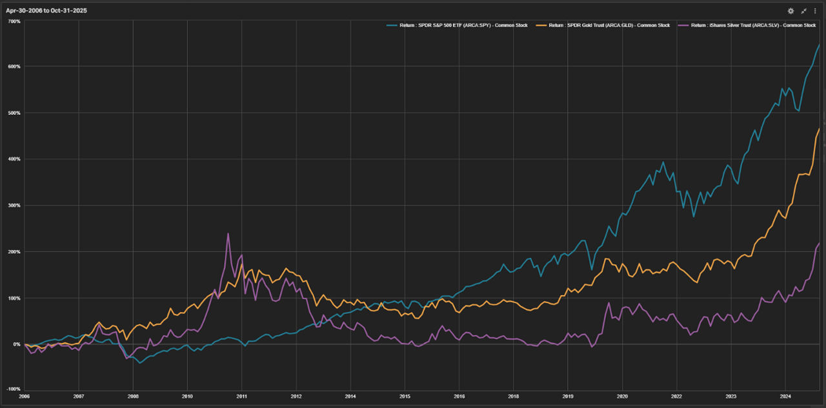
Task: Click the silver line's peak near 2011
Action: tap(228, 234)
